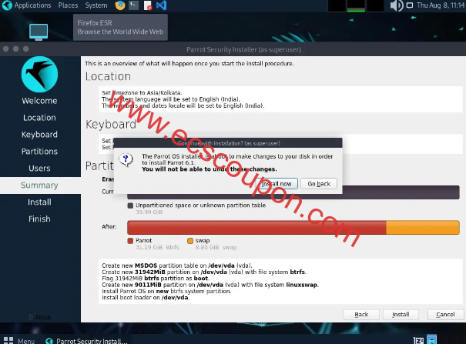Image resolution: width=466 pixels, height=344 pixels.
Task: Click the first window control dot
Action: pyautogui.click(x=5, y=49)
